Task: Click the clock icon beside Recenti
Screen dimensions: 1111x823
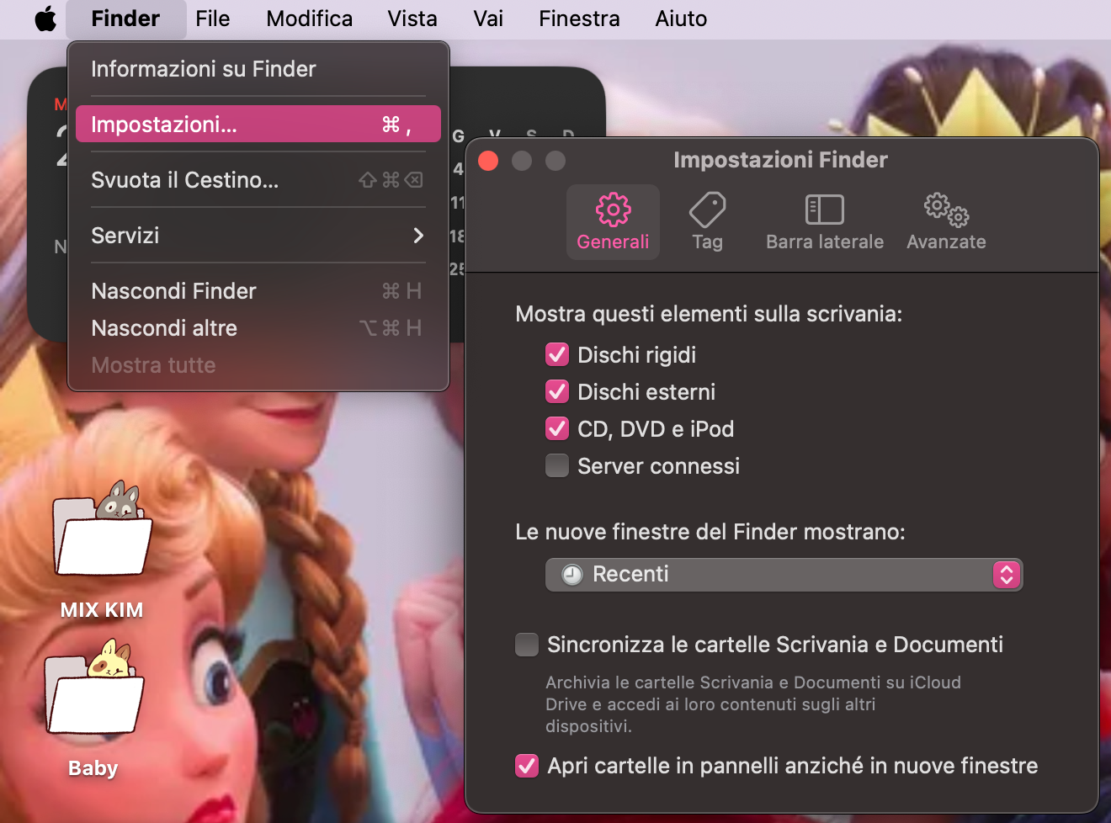Action: [572, 575]
